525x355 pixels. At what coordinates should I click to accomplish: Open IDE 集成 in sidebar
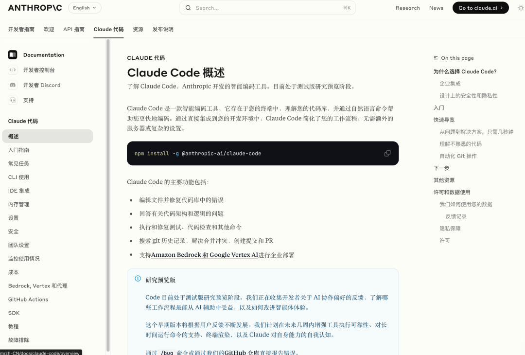pyautogui.click(x=19, y=191)
